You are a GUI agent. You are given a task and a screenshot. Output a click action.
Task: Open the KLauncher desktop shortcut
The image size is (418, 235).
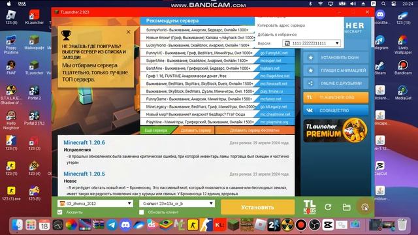coord(35,18)
